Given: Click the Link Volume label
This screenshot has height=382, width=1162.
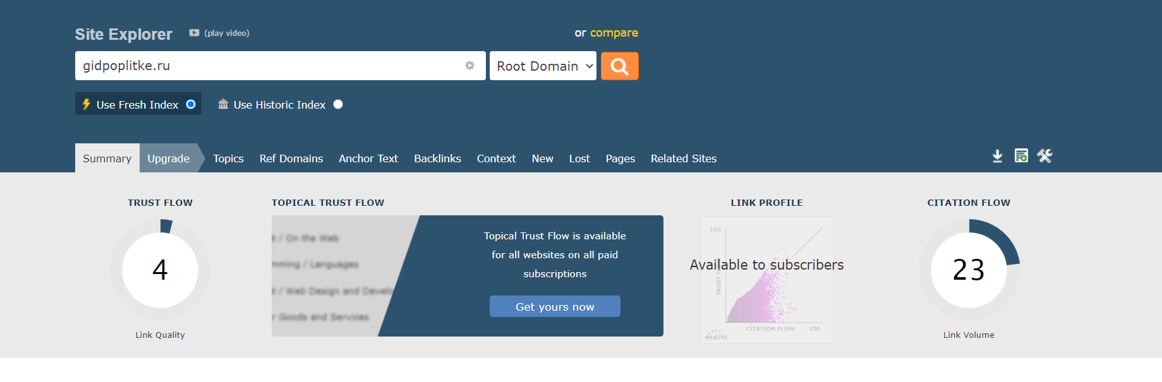Looking at the screenshot, I should click(x=969, y=335).
